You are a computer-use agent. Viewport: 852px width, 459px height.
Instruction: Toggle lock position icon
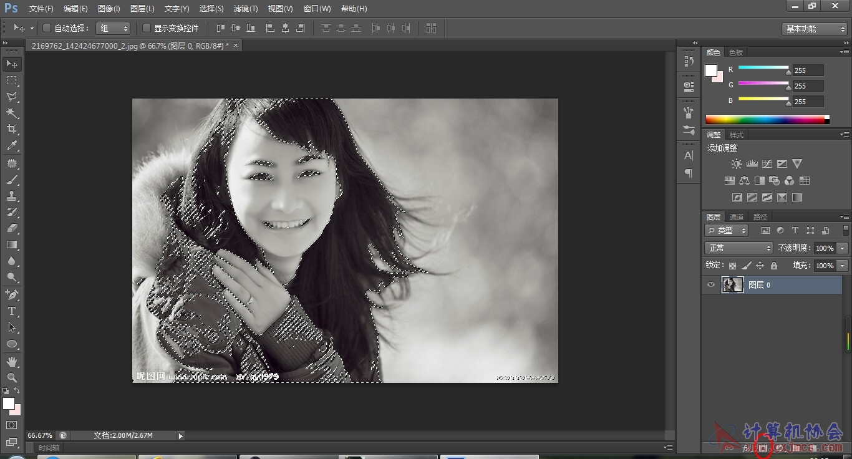[760, 266]
